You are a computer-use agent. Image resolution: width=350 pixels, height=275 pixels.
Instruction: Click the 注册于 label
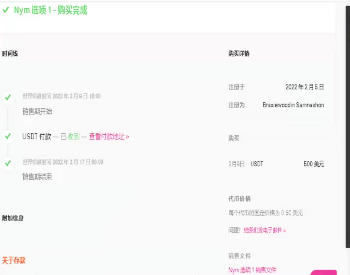coord(237,87)
